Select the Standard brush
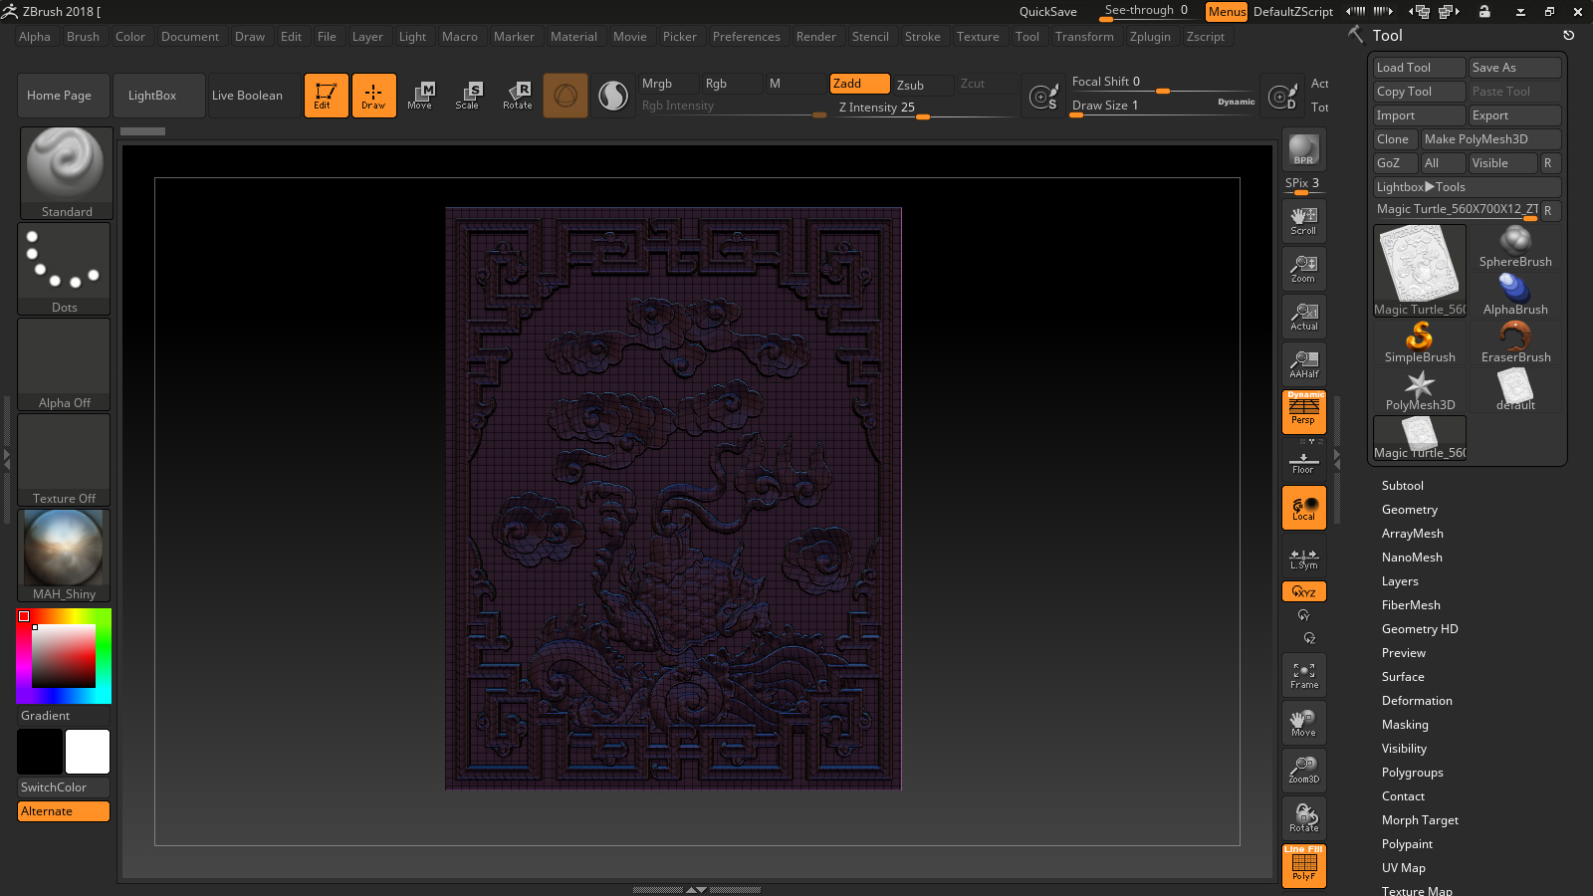 (66, 171)
